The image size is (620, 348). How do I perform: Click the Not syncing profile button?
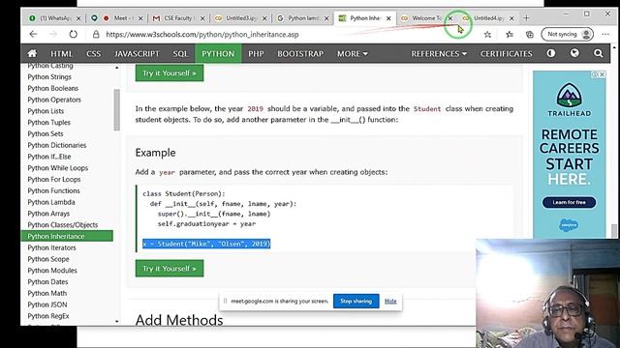pyautogui.click(x=568, y=35)
